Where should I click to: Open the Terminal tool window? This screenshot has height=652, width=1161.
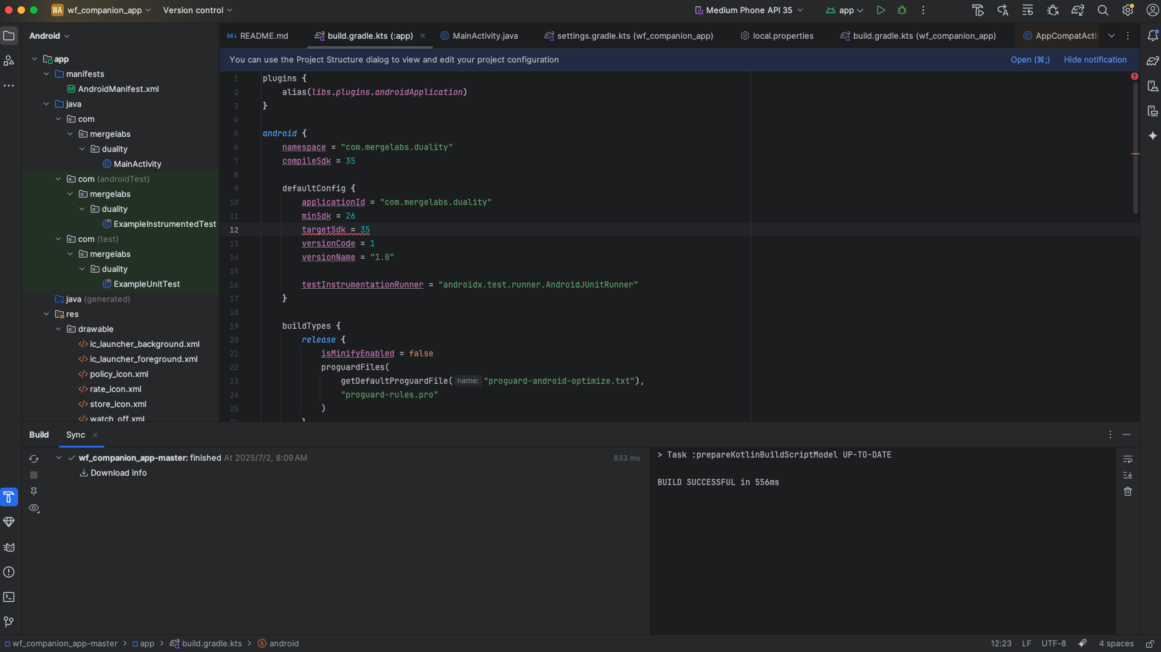[9, 597]
